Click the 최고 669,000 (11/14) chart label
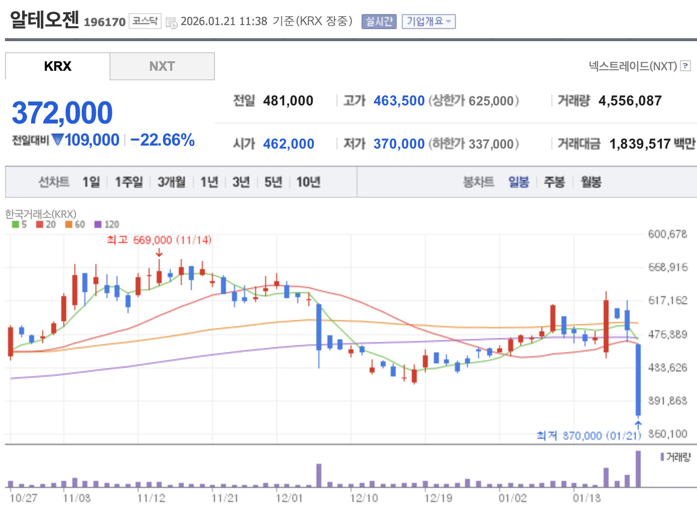 159,240
